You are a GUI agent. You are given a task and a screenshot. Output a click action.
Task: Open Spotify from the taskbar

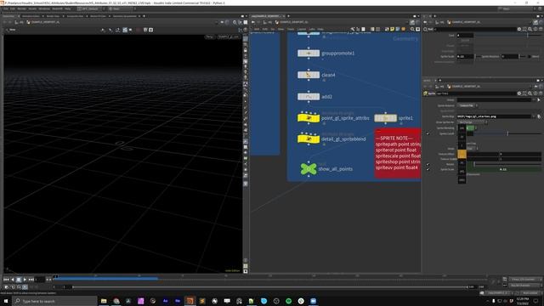point(288,301)
